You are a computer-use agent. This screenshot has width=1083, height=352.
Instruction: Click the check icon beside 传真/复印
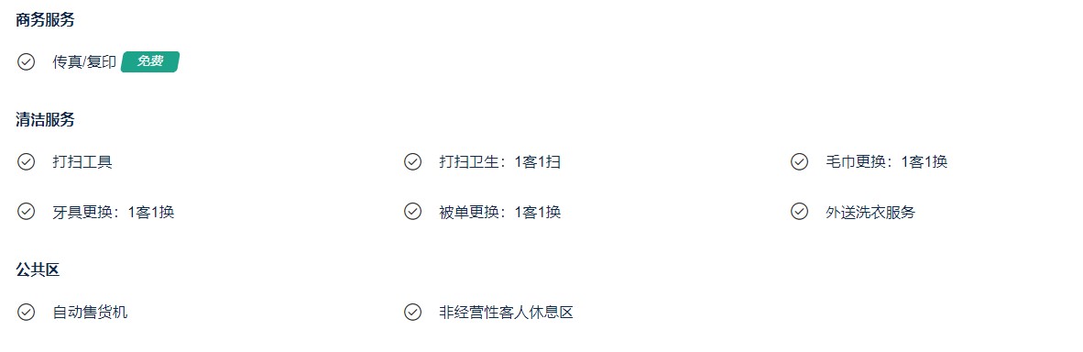26,62
